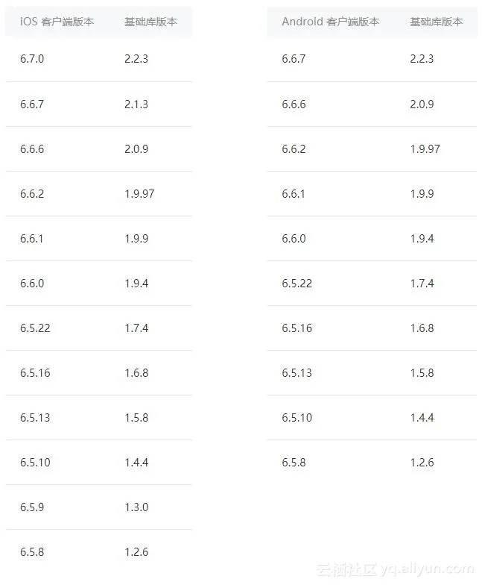Click 1.9.97 in the Android table
The image size is (482, 585).
point(425,148)
